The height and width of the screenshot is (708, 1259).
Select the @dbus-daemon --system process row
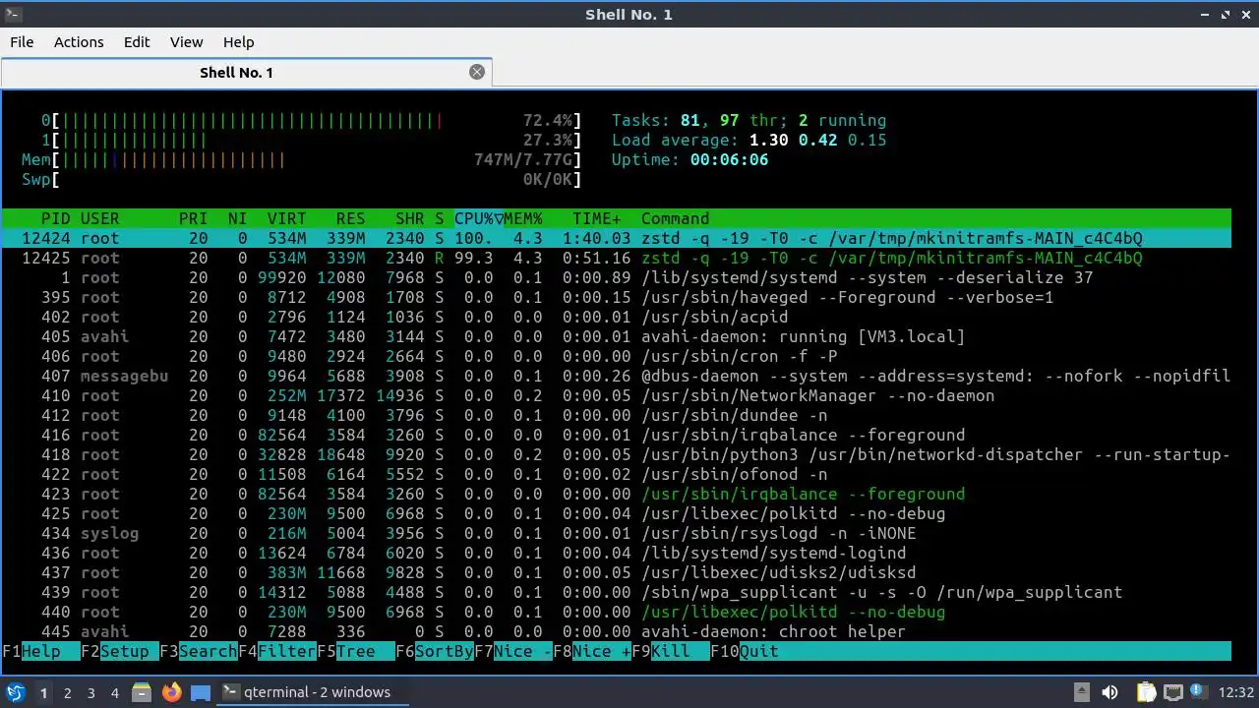(x=617, y=376)
